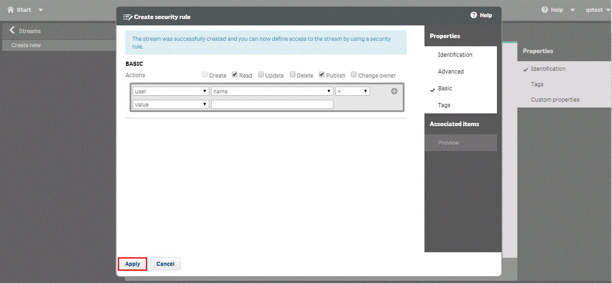Image resolution: width=612 pixels, height=284 pixels.
Task: Check the Delete action checkbox
Action: pos(293,75)
